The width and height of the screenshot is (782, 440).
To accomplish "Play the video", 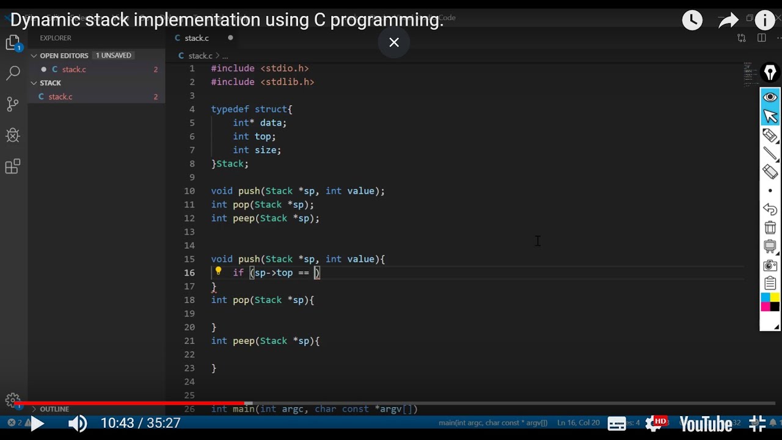I will (37, 424).
